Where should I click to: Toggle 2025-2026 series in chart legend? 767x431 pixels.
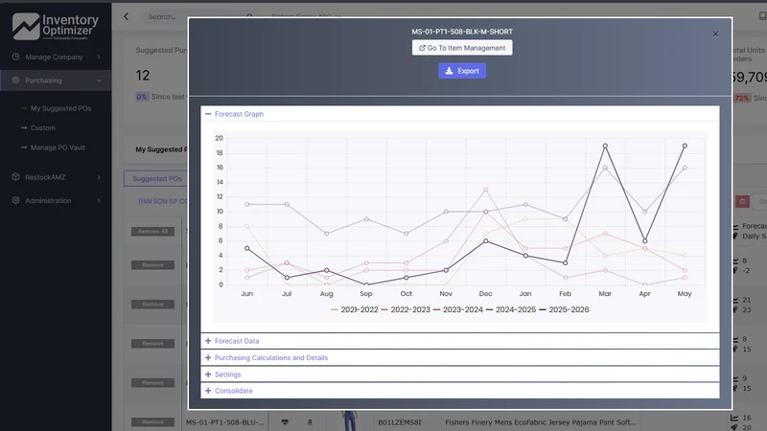(x=564, y=309)
